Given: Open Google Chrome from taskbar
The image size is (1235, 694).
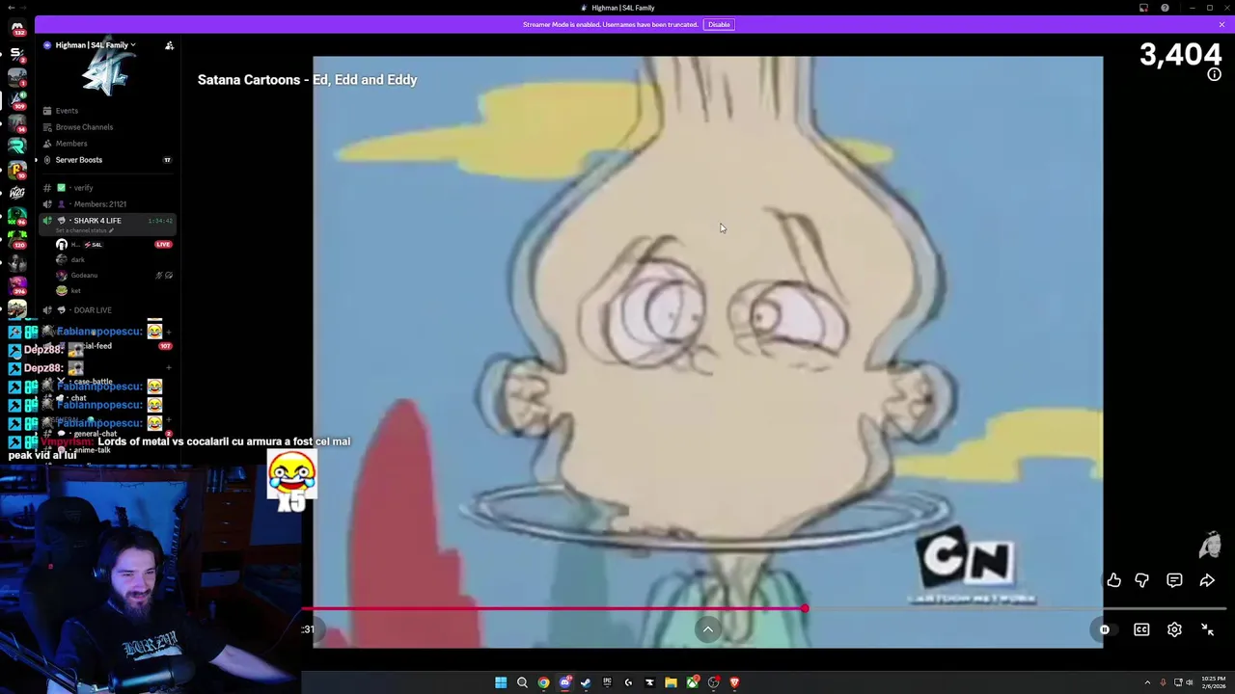Looking at the screenshot, I should 543,682.
